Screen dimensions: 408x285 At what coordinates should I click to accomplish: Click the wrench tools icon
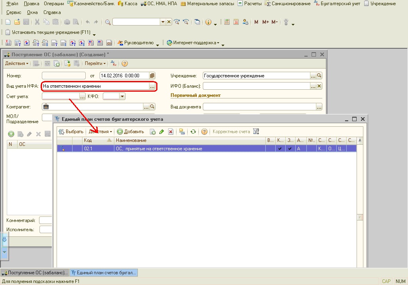286,22
